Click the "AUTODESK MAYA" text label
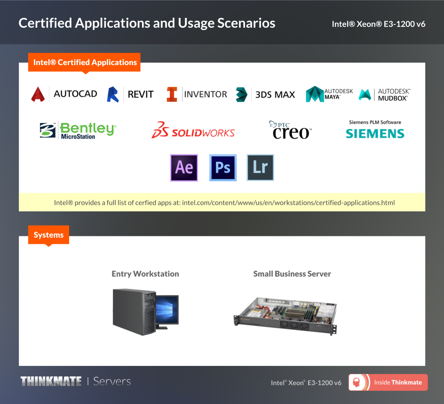This screenshot has height=404, width=444. pyautogui.click(x=339, y=94)
